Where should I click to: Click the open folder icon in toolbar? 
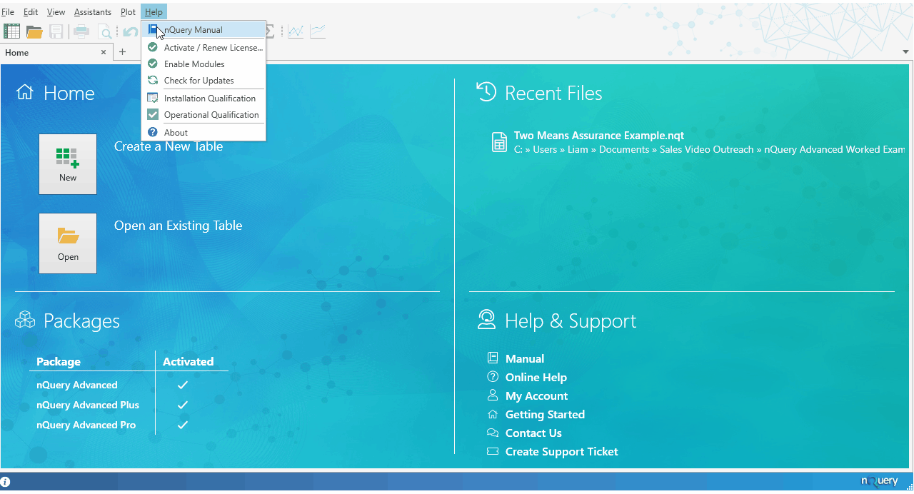tap(34, 31)
